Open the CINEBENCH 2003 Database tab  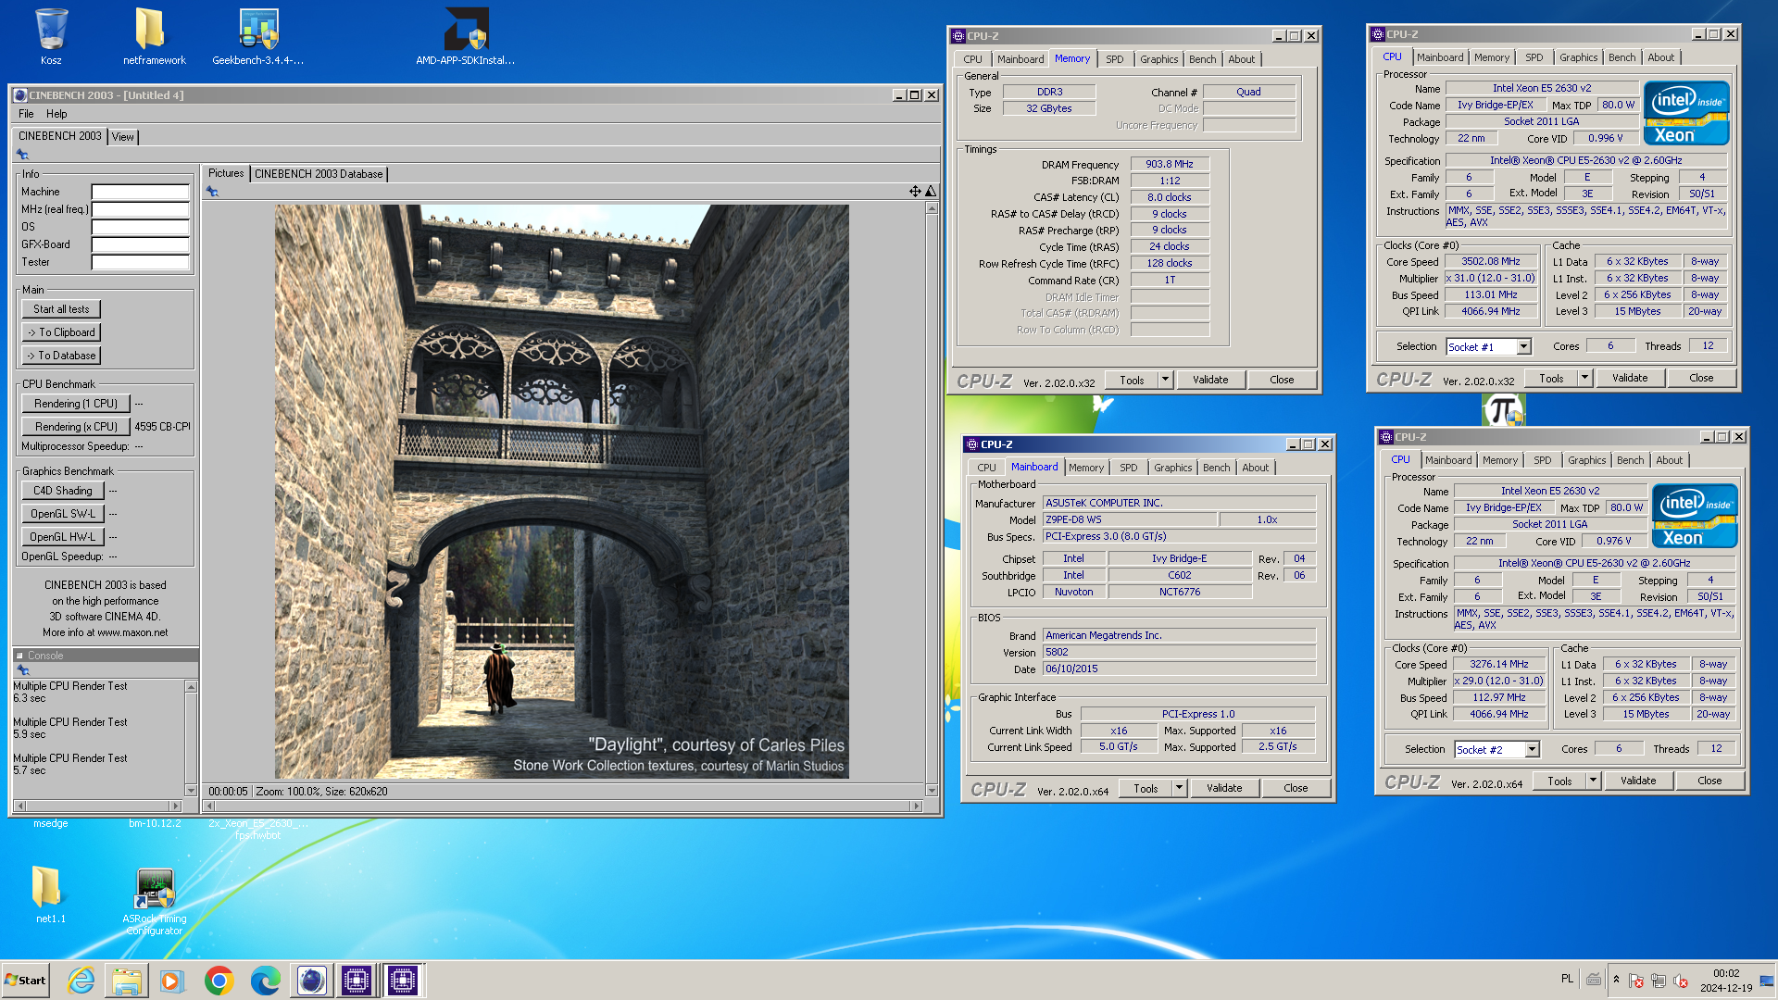point(319,174)
